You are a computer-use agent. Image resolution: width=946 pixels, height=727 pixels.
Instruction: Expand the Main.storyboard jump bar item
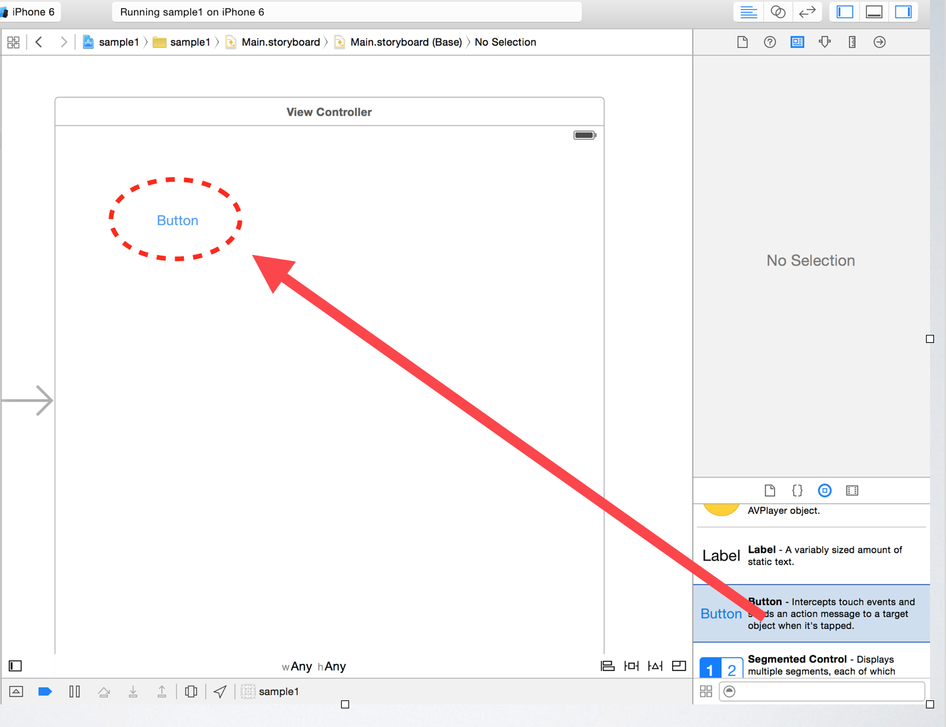(280, 42)
